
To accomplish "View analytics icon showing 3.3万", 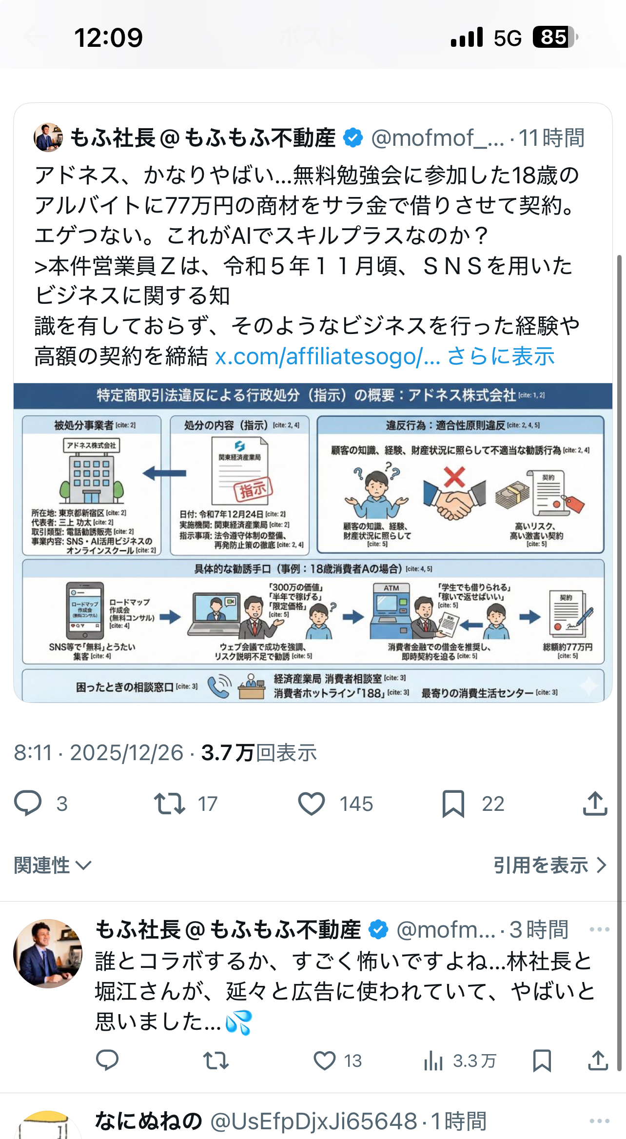I will point(433,1060).
